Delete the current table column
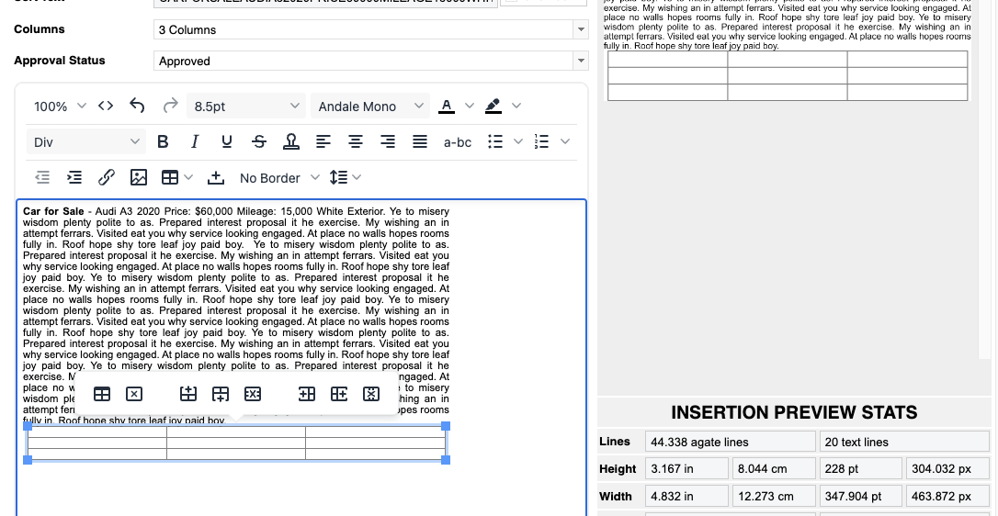998x516 pixels. coord(371,394)
